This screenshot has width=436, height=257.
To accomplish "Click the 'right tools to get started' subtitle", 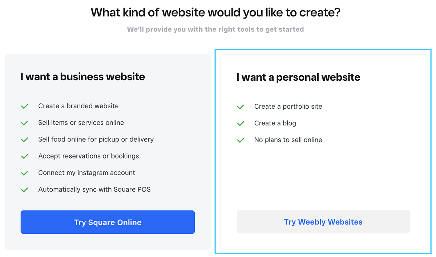I will coord(215,29).
